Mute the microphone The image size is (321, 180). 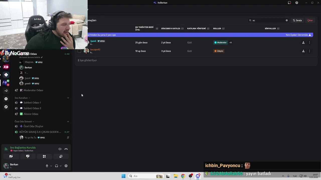(x=47, y=166)
